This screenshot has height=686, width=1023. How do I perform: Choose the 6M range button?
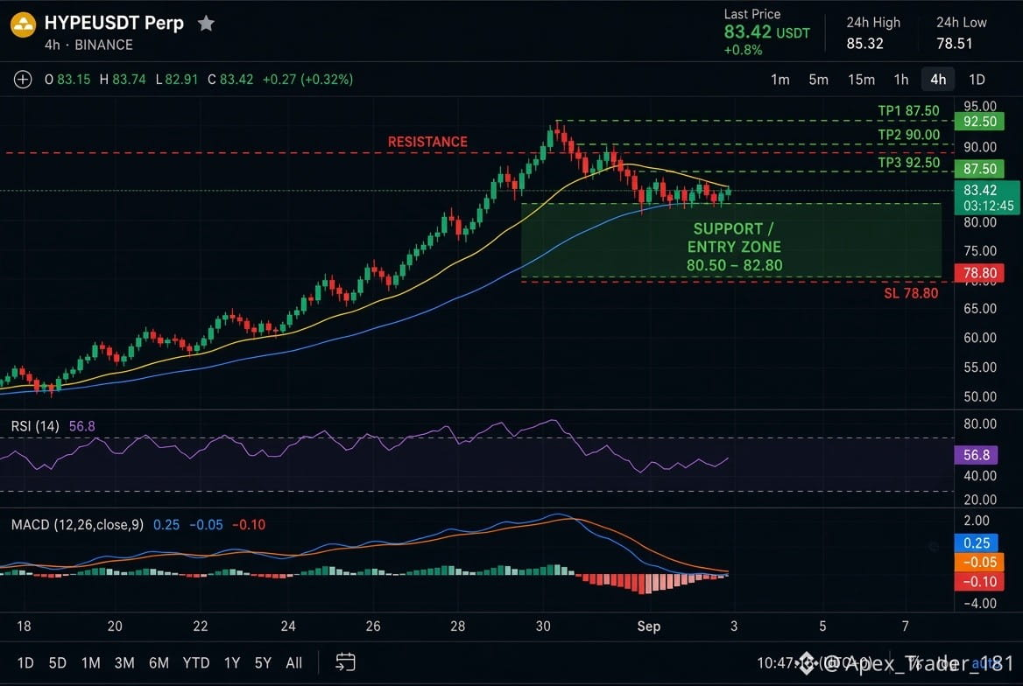click(159, 663)
